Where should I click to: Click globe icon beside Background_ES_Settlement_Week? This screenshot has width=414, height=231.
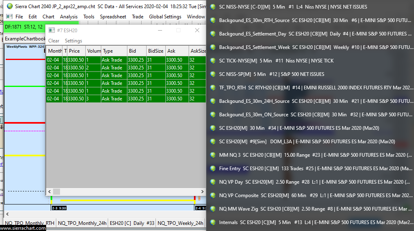(213, 47)
